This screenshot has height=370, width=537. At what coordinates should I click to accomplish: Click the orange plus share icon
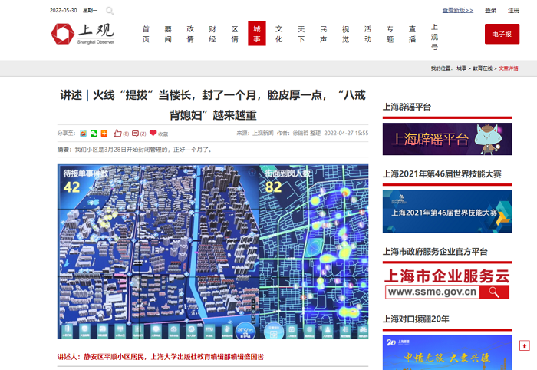104,134
